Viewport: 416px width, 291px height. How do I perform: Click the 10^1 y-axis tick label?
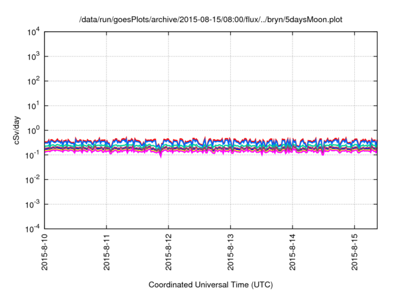pos(33,106)
